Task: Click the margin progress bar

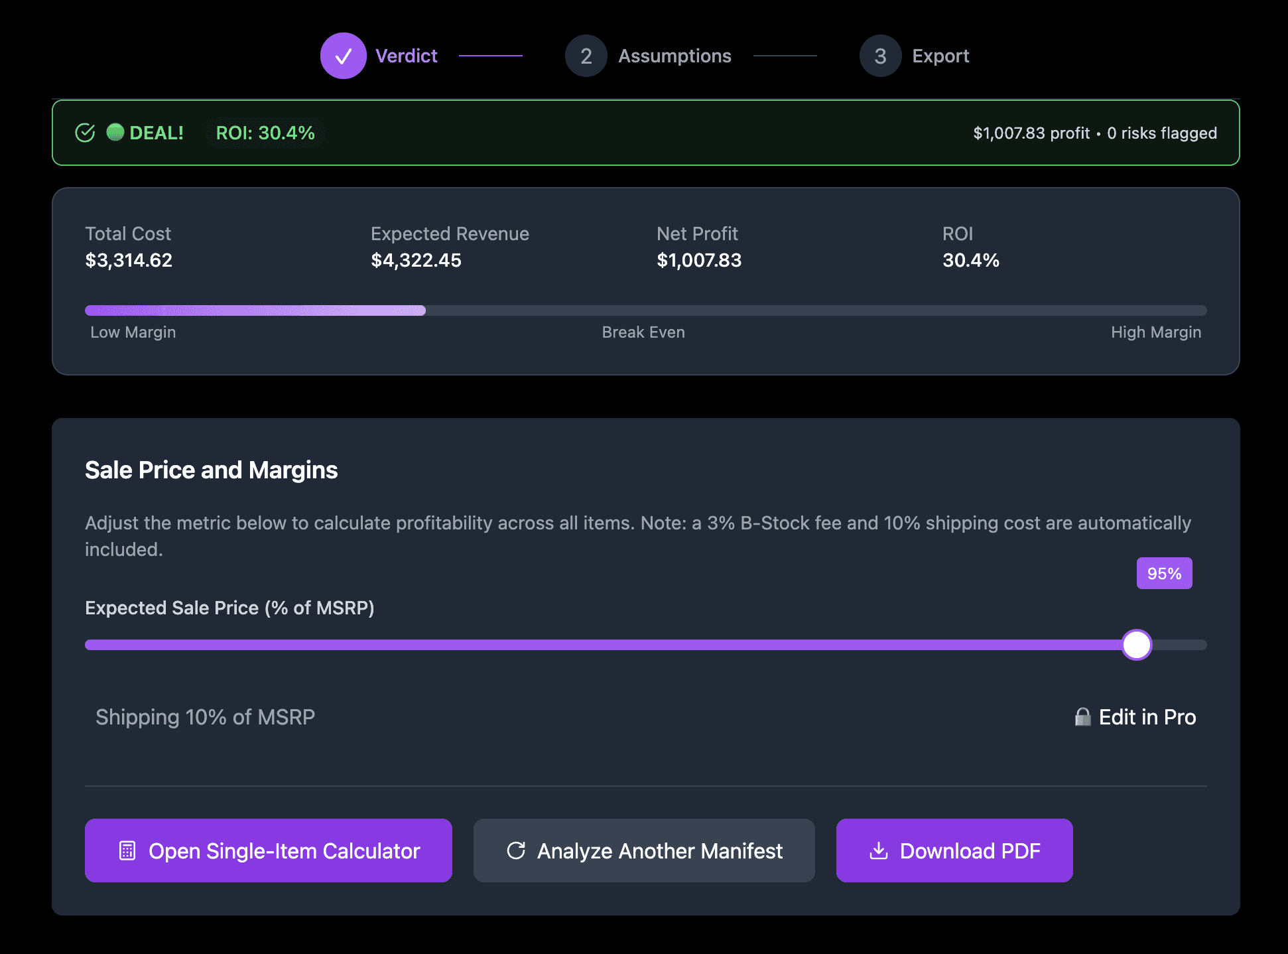Action: [x=645, y=310]
